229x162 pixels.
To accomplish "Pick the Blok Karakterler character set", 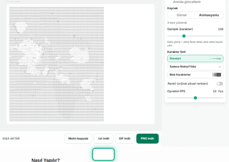I will (195, 75).
